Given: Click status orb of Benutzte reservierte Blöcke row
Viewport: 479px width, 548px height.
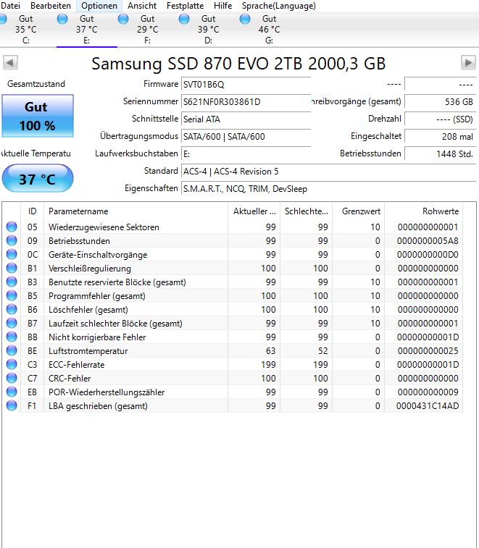Looking at the screenshot, I should pos(12,282).
